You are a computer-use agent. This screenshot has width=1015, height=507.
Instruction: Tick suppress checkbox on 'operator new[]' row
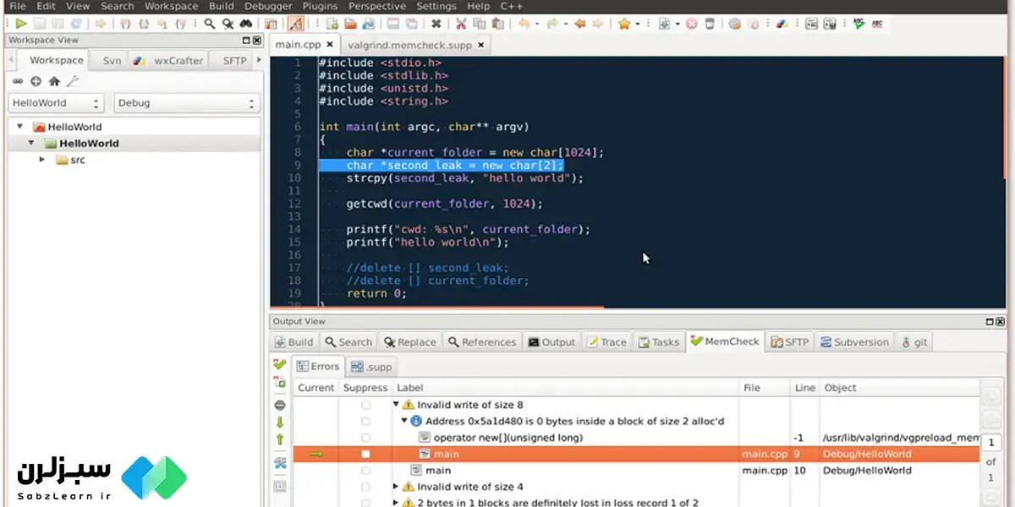coord(365,438)
